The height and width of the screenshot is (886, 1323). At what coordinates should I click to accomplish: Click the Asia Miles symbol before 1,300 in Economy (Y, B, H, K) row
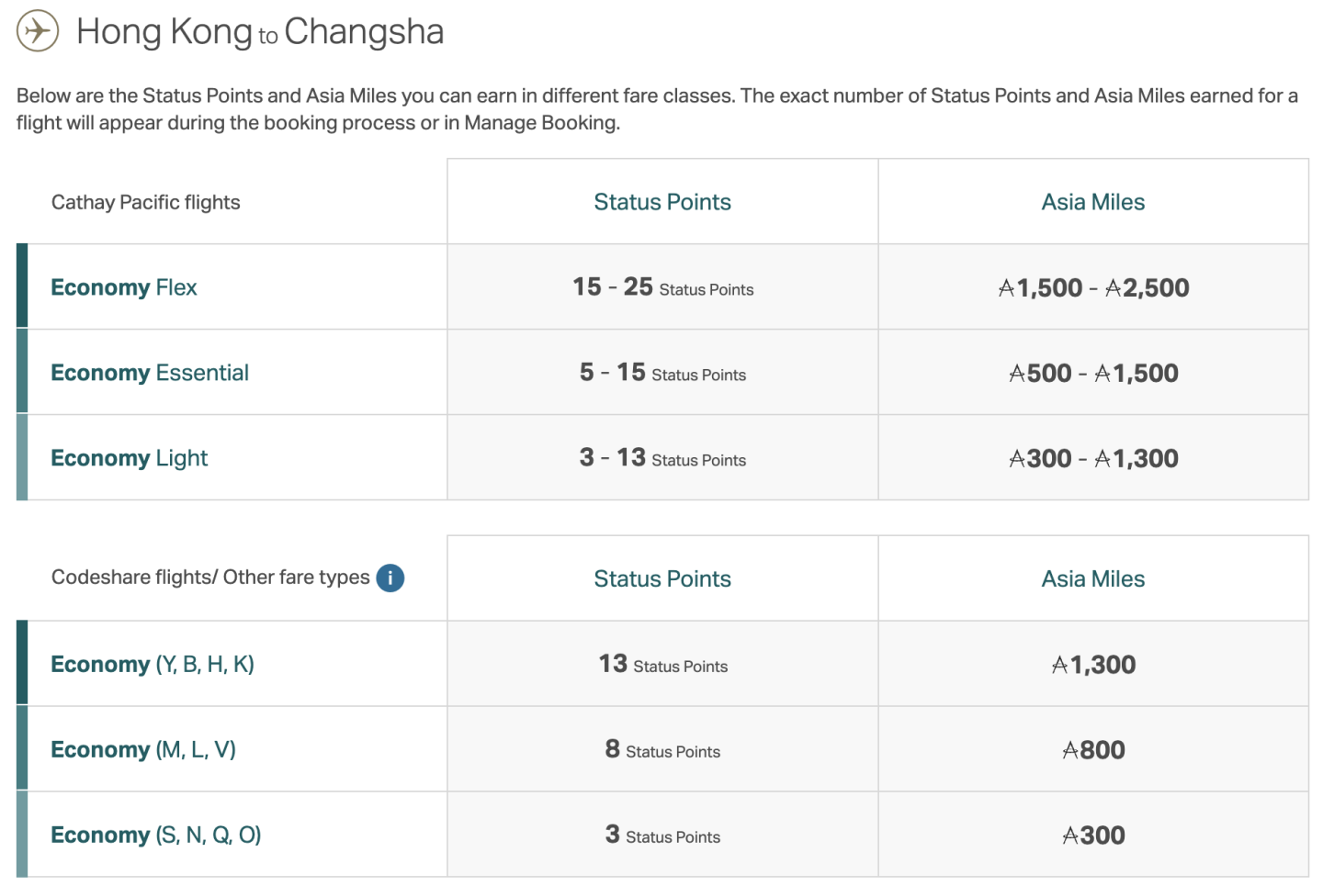point(1060,666)
